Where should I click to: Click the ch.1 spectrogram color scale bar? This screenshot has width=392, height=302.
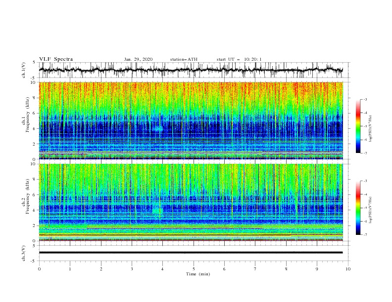[x=358, y=126]
